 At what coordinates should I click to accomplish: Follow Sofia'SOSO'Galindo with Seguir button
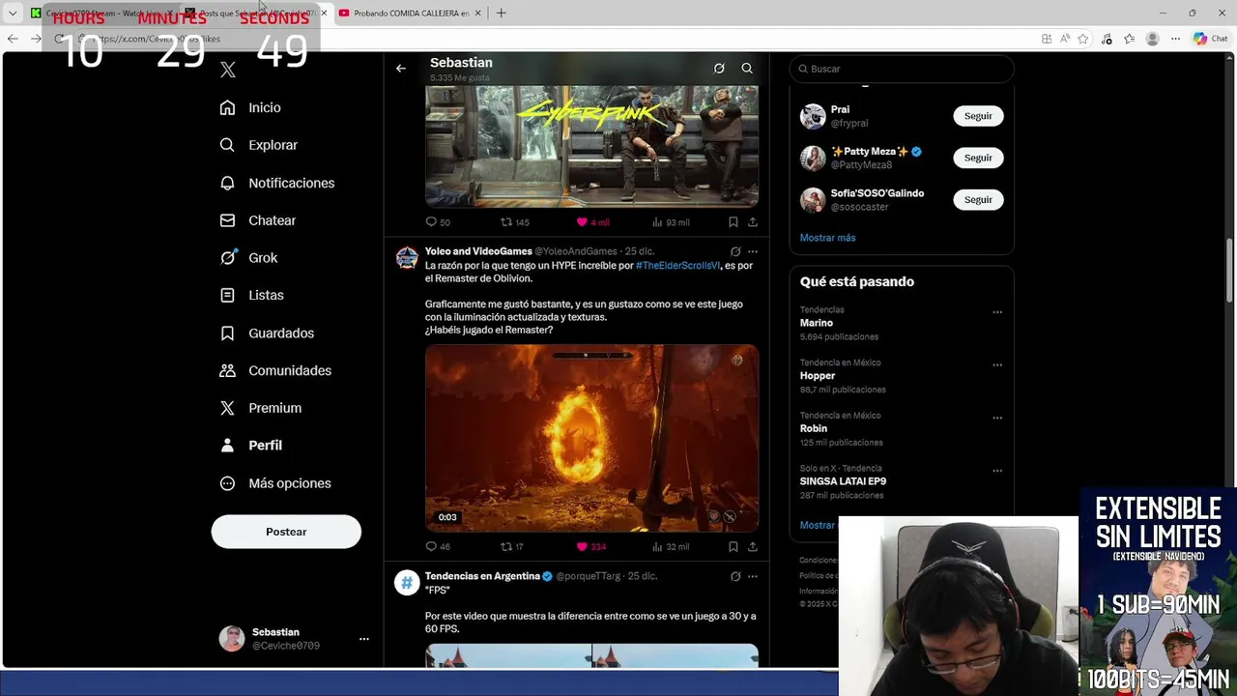(x=978, y=199)
